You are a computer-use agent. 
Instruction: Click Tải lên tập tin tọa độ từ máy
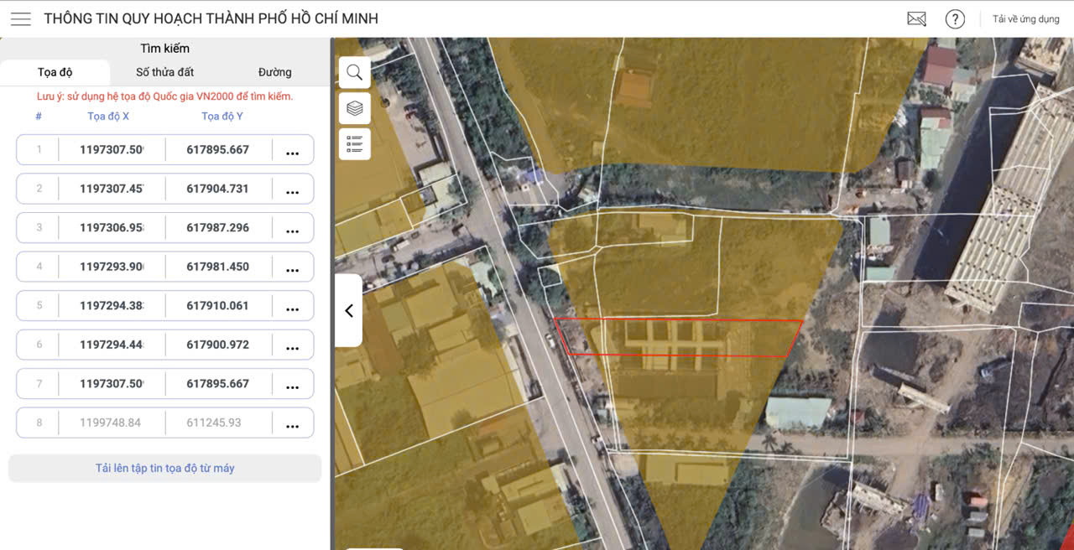point(164,468)
